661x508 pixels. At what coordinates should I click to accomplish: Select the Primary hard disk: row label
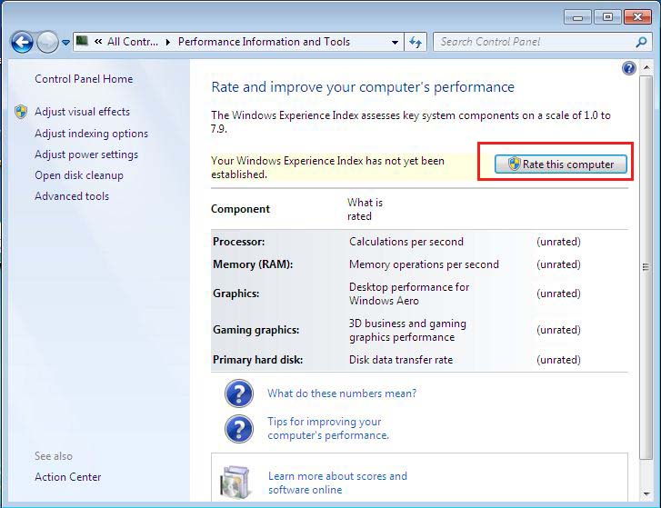tap(257, 360)
